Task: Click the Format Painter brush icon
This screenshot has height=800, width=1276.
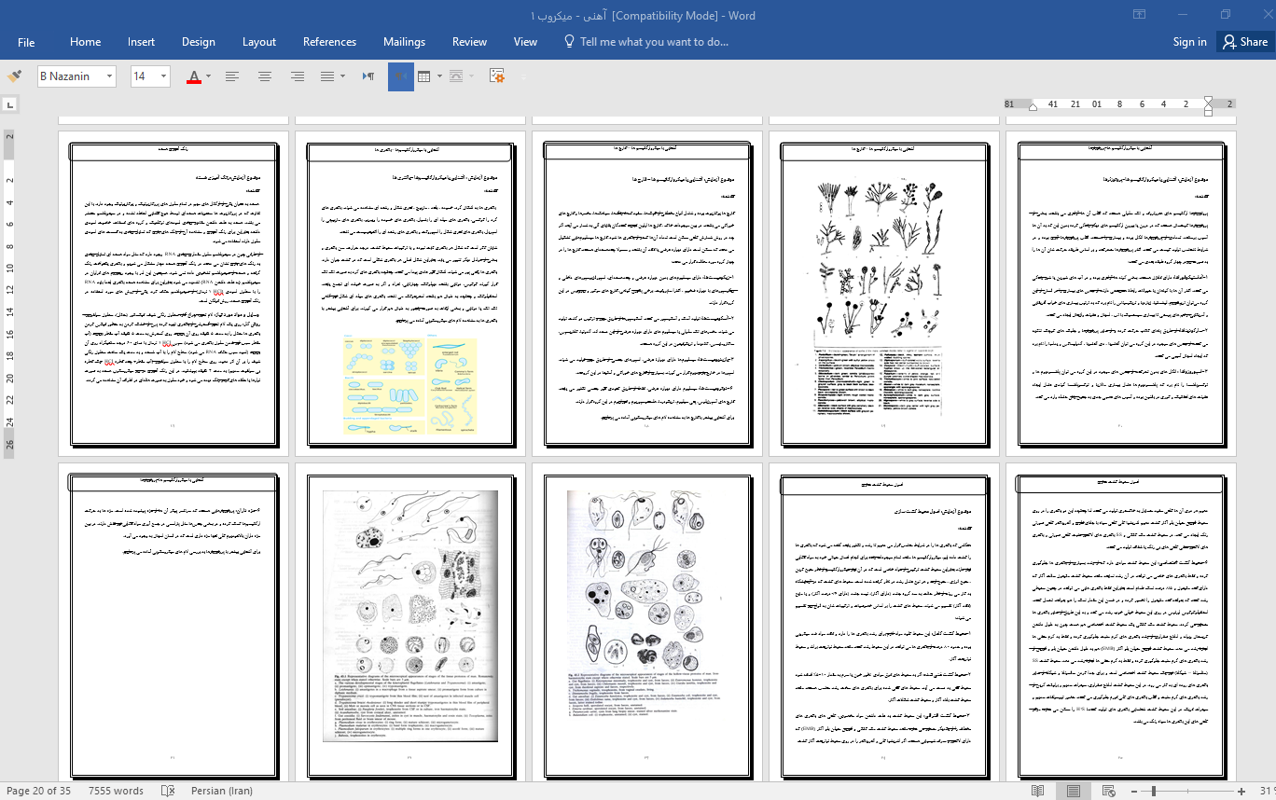Action: 14,76
